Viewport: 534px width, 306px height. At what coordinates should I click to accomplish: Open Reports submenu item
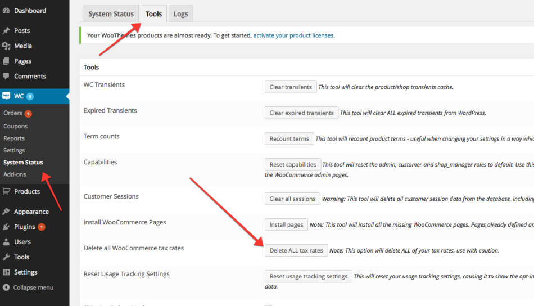(14, 138)
